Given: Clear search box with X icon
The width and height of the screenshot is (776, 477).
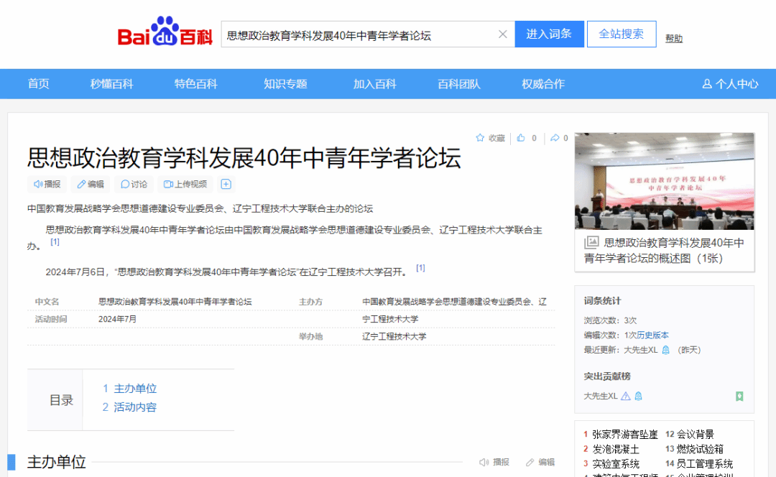Looking at the screenshot, I should click(503, 34).
